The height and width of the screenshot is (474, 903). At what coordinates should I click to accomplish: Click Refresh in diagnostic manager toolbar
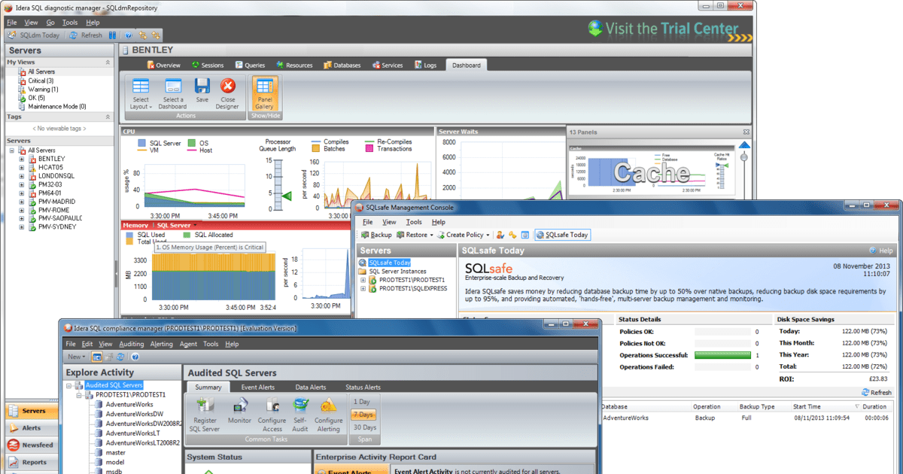(x=85, y=35)
